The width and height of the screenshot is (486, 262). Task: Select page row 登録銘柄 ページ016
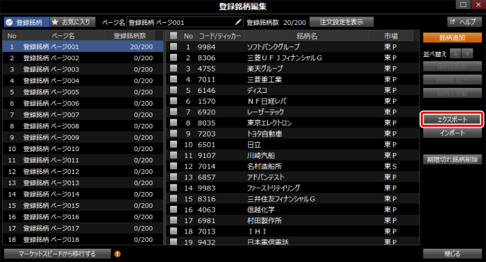83,217
